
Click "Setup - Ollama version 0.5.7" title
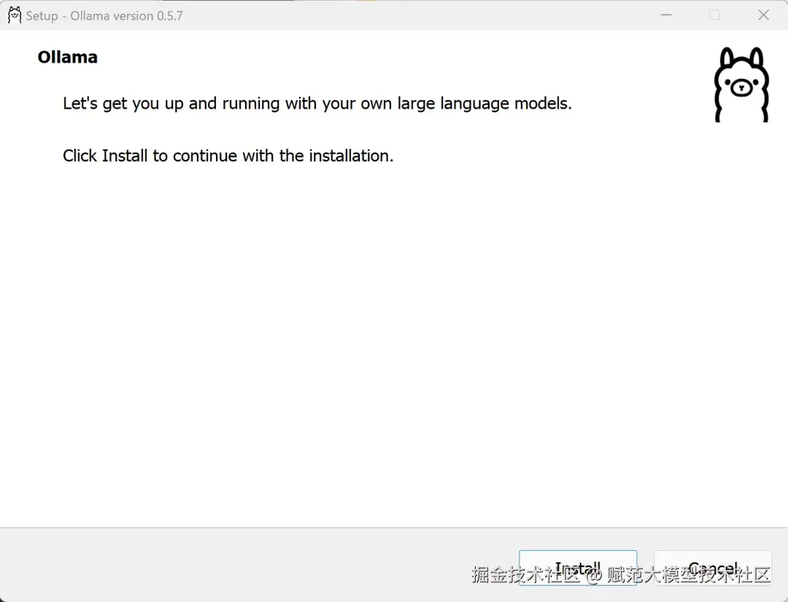click(x=104, y=15)
